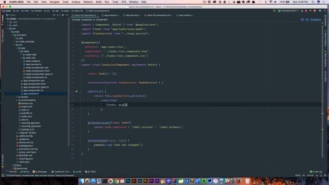Open the Project tool window side tab
The width and height of the screenshot is (329, 185).
click(x=3, y=21)
